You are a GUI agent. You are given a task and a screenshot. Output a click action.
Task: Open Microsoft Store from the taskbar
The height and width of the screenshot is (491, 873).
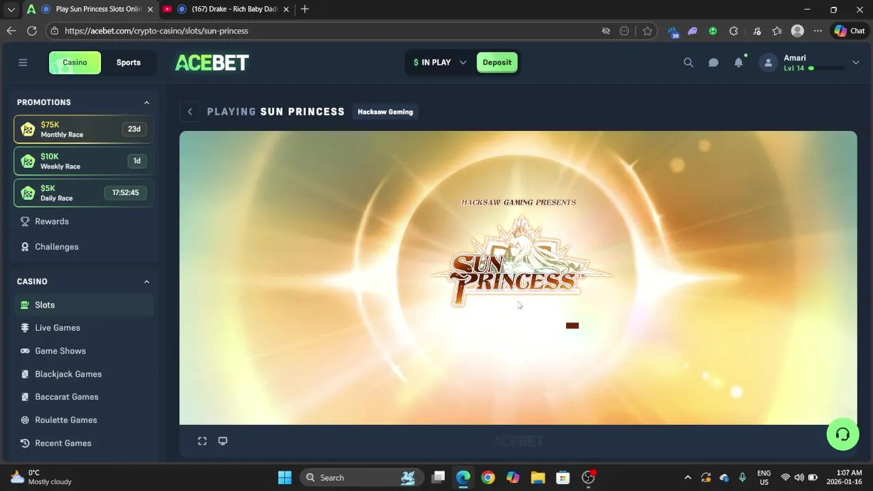563,477
